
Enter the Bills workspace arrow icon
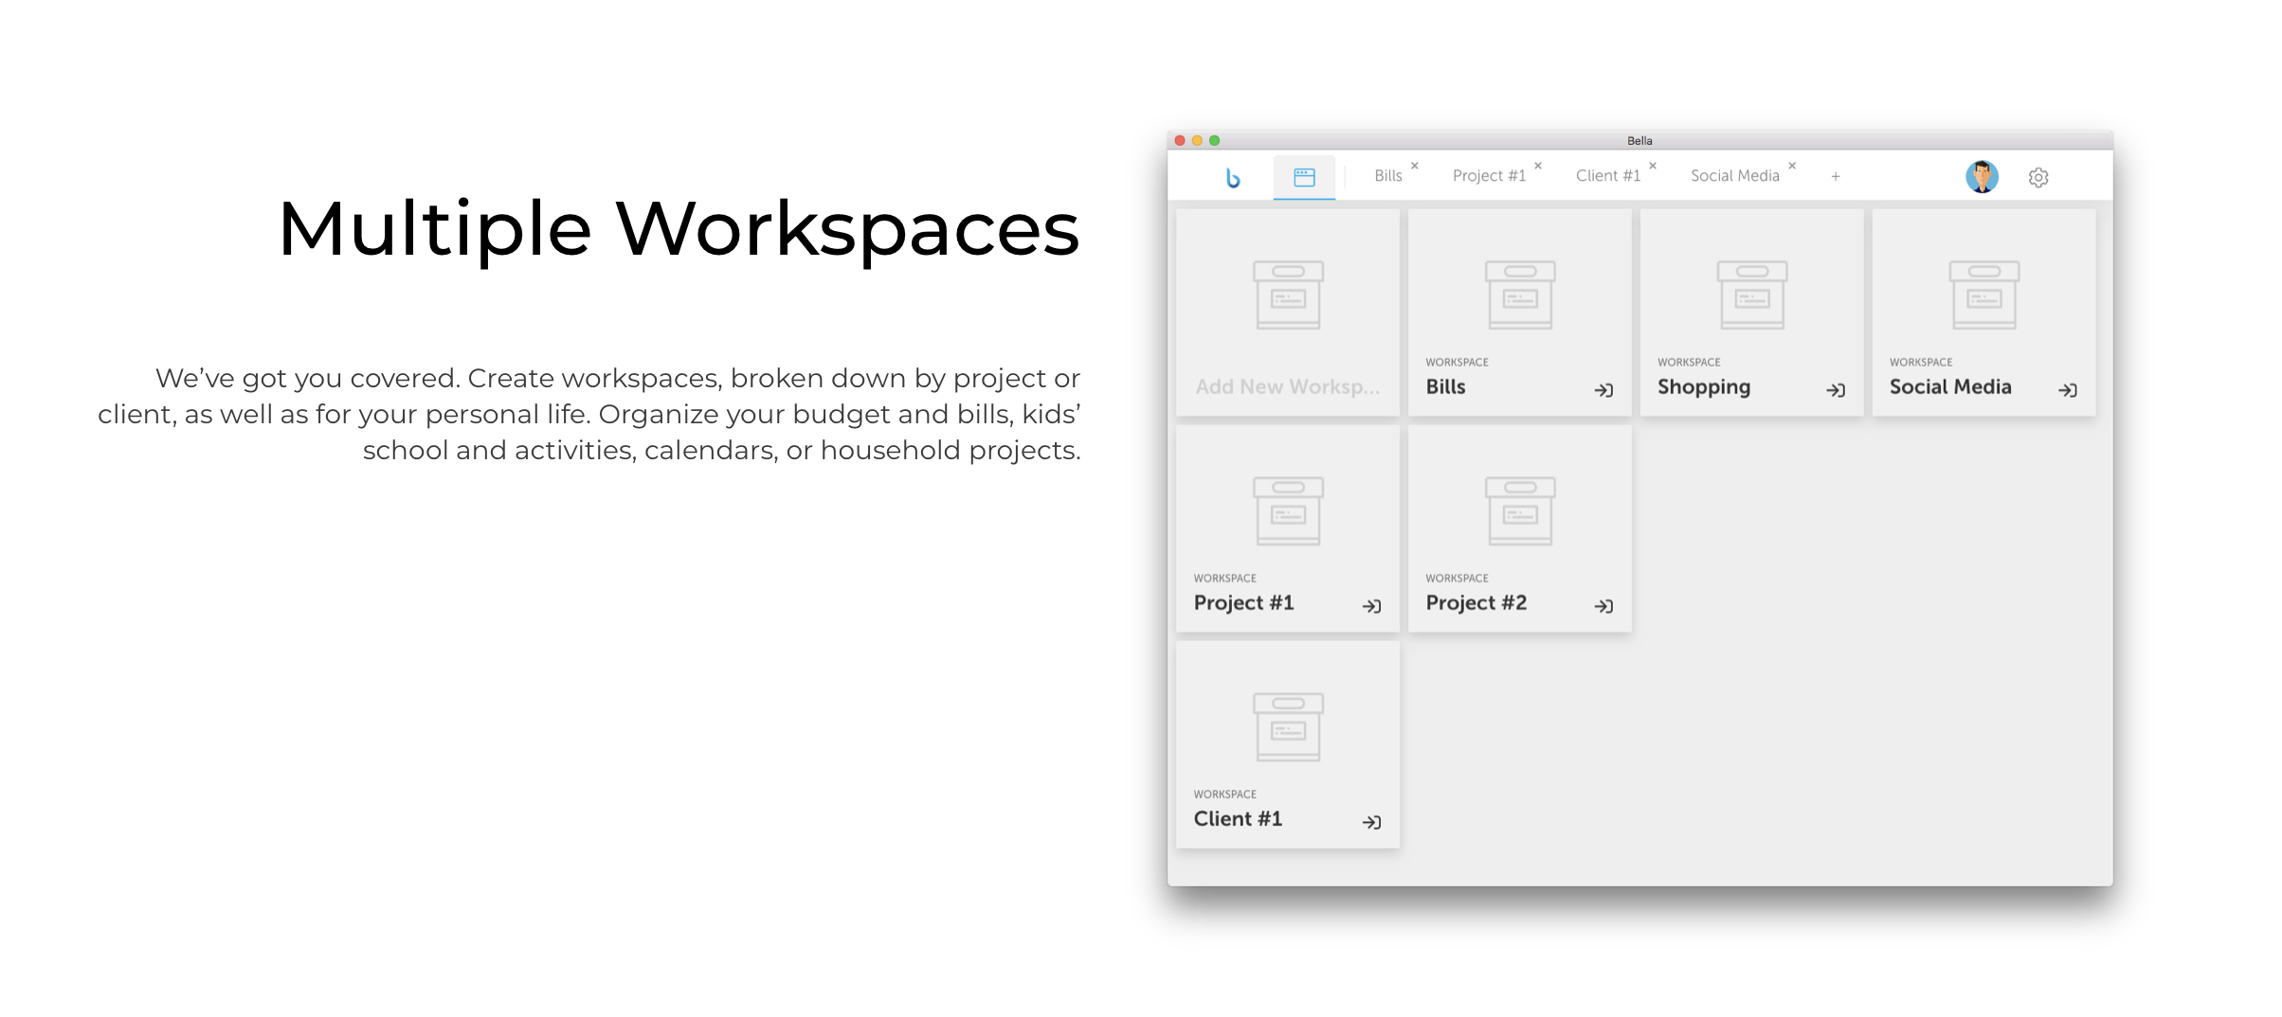pyautogui.click(x=1603, y=389)
